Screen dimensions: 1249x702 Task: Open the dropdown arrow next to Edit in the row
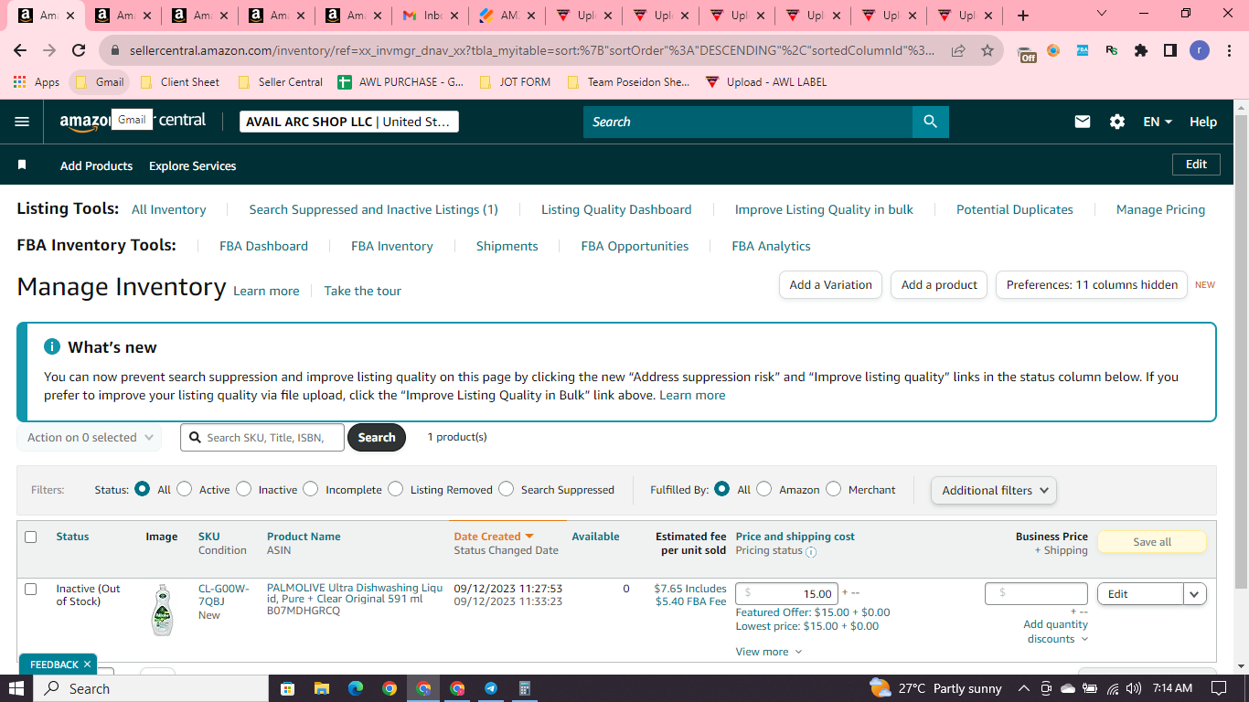pyautogui.click(x=1195, y=594)
